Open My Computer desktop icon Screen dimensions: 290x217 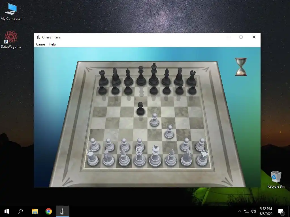coord(11,12)
